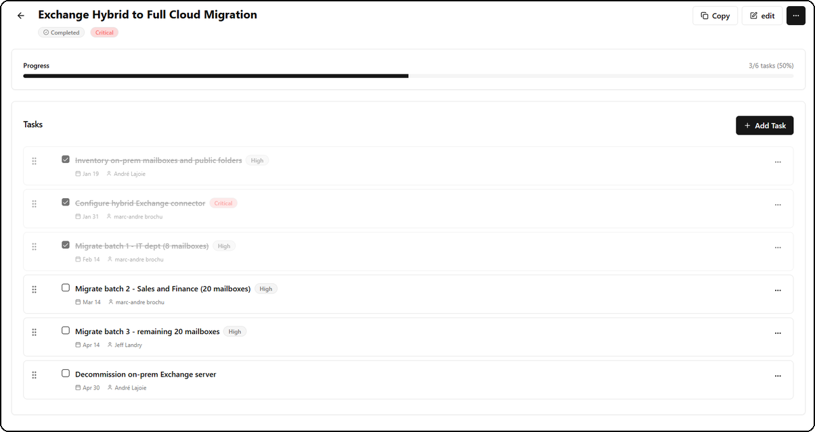Image resolution: width=815 pixels, height=432 pixels.
Task: Mark Decommission on-prem Exchange server as done
Action: pos(66,373)
